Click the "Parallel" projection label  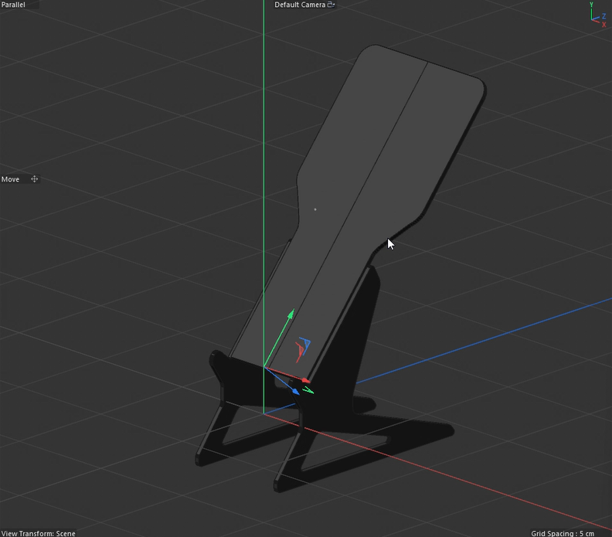[x=13, y=5]
